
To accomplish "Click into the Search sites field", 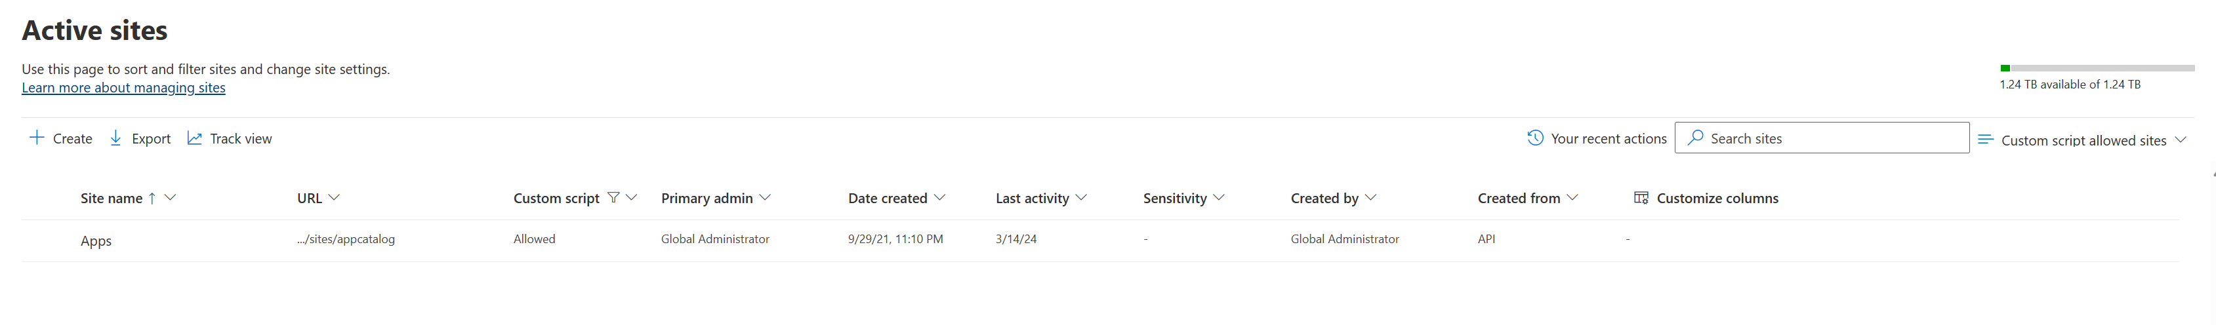I will (1821, 138).
